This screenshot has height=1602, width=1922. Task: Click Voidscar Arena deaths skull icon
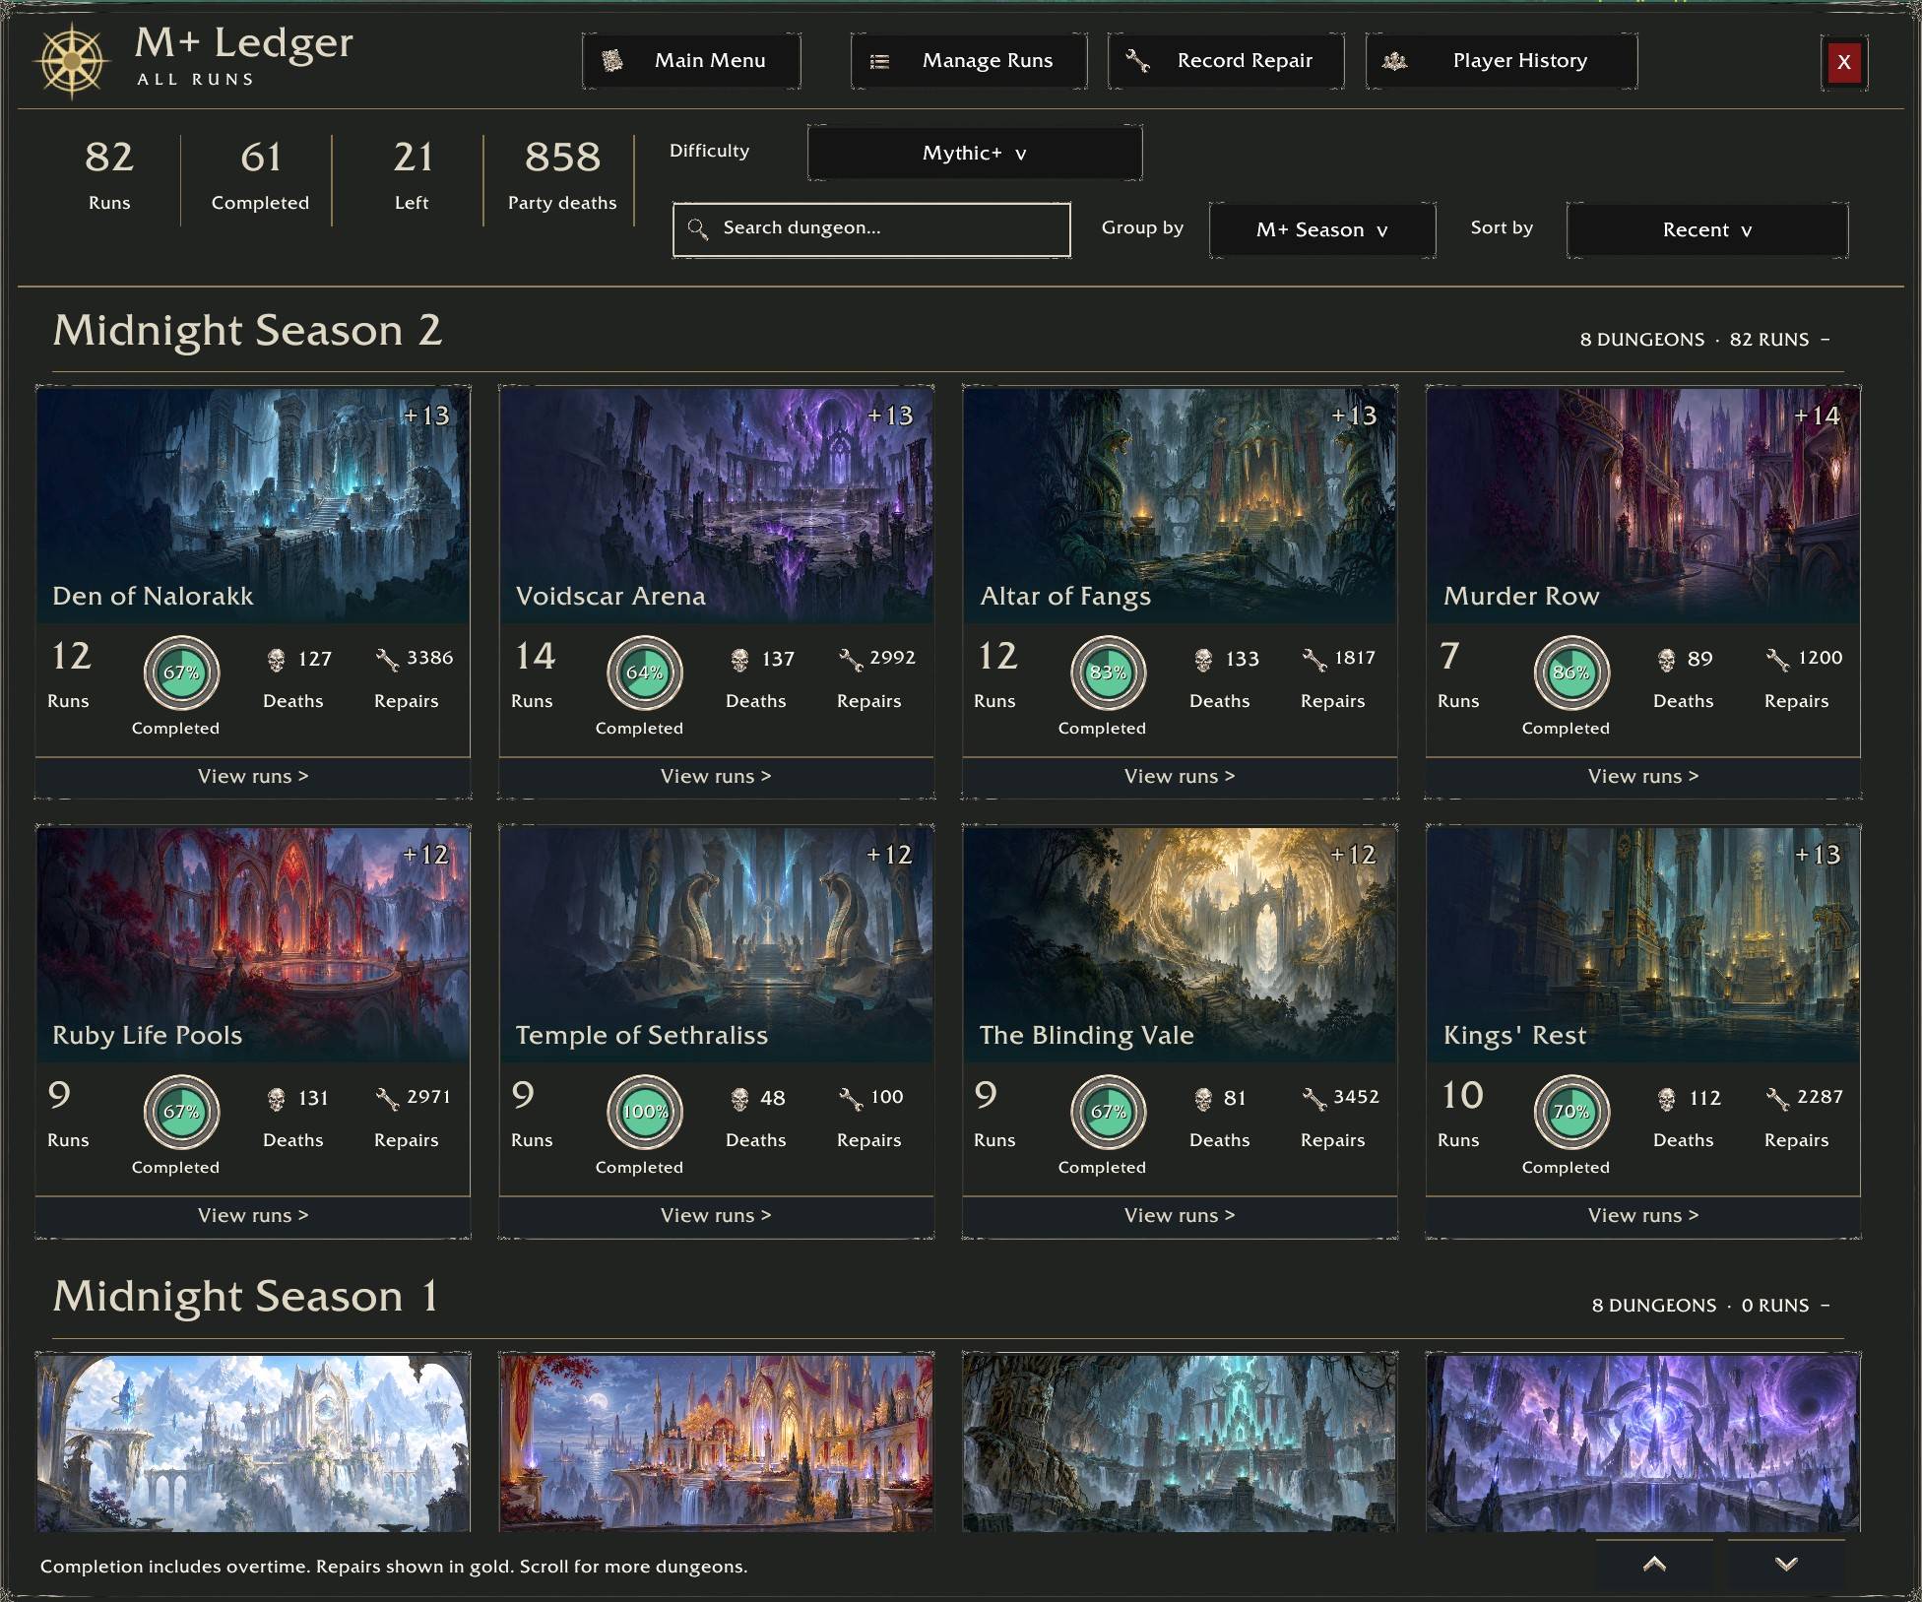coord(739,660)
